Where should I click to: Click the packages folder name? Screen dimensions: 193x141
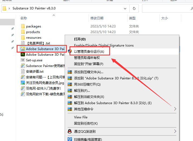pyautogui.click(x=34, y=26)
